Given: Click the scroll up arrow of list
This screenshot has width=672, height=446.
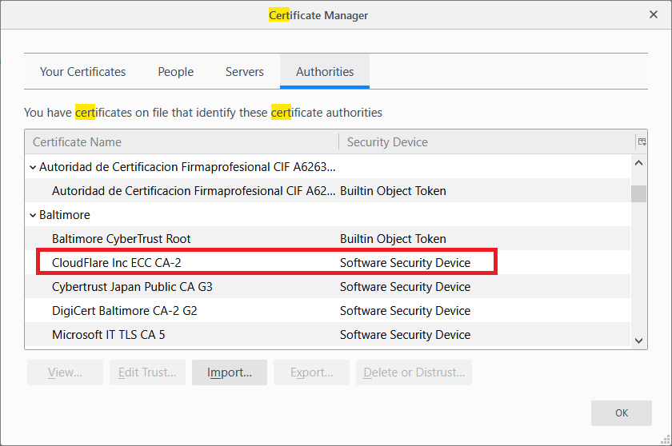Looking at the screenshot, I should (638, 163).
